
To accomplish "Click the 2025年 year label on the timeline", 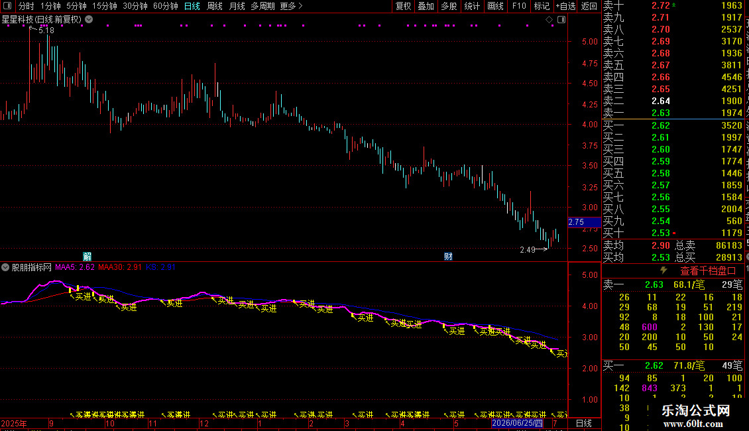I will [14, 423].
